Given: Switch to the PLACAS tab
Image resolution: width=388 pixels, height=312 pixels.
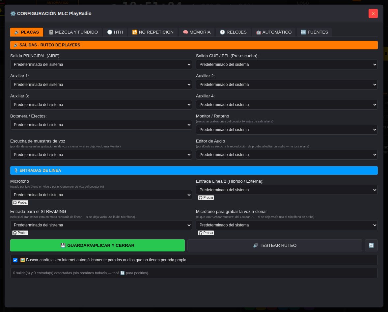Looking at the screenshot, I should coord(26,32).
